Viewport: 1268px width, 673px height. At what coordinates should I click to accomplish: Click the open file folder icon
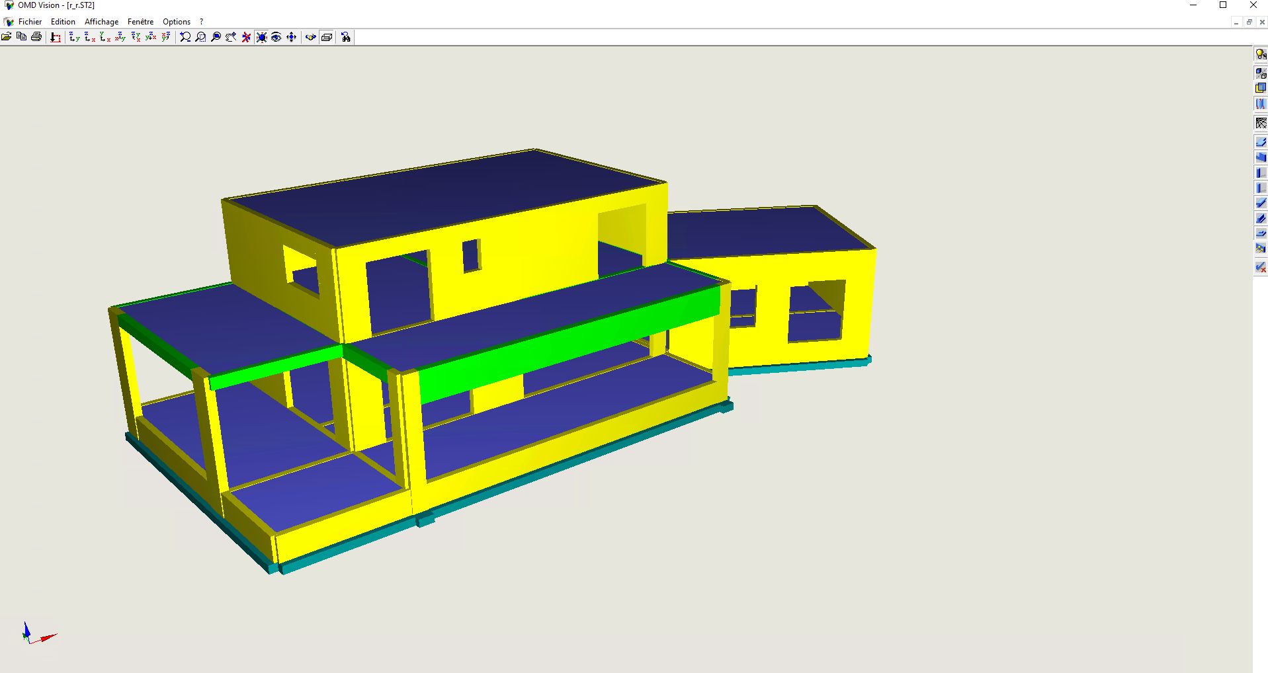tap(7, 37)
